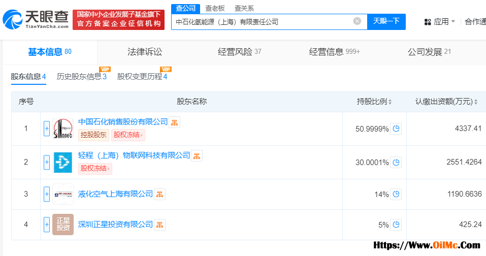Click the 30.0001% shareholding value
The width and height of the screenshot is (486, 256).
point(372,163)
